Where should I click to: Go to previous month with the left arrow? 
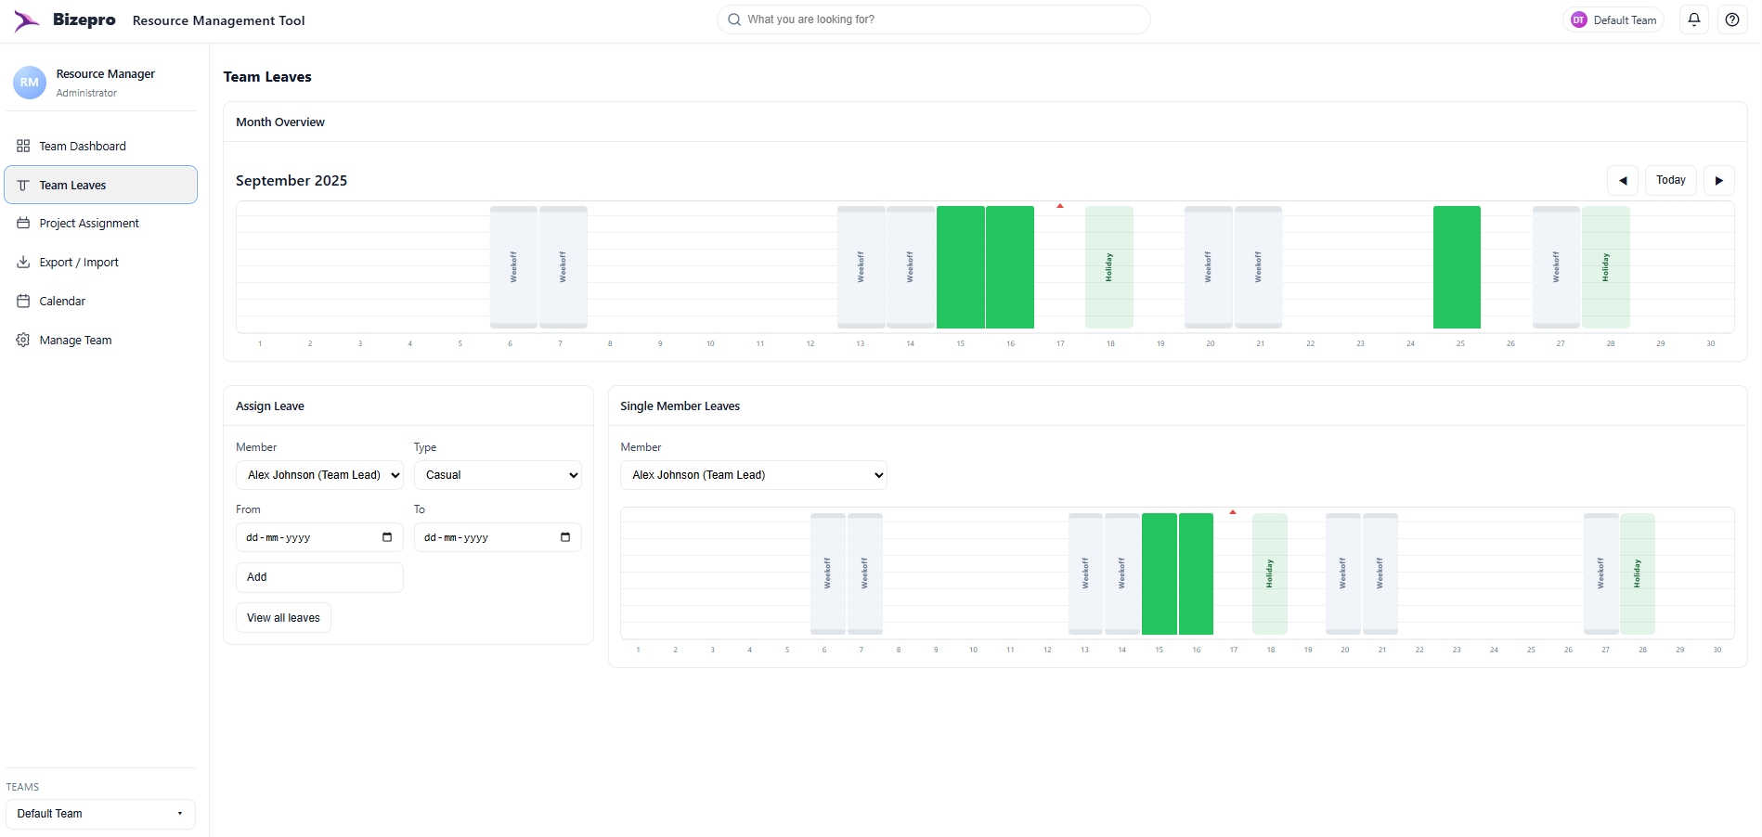(1623, 180)
